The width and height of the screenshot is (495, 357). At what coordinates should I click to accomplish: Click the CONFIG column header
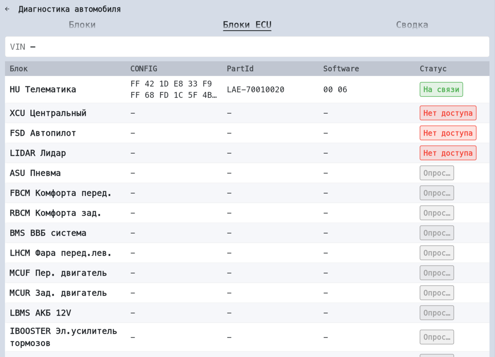coord(144,69)
